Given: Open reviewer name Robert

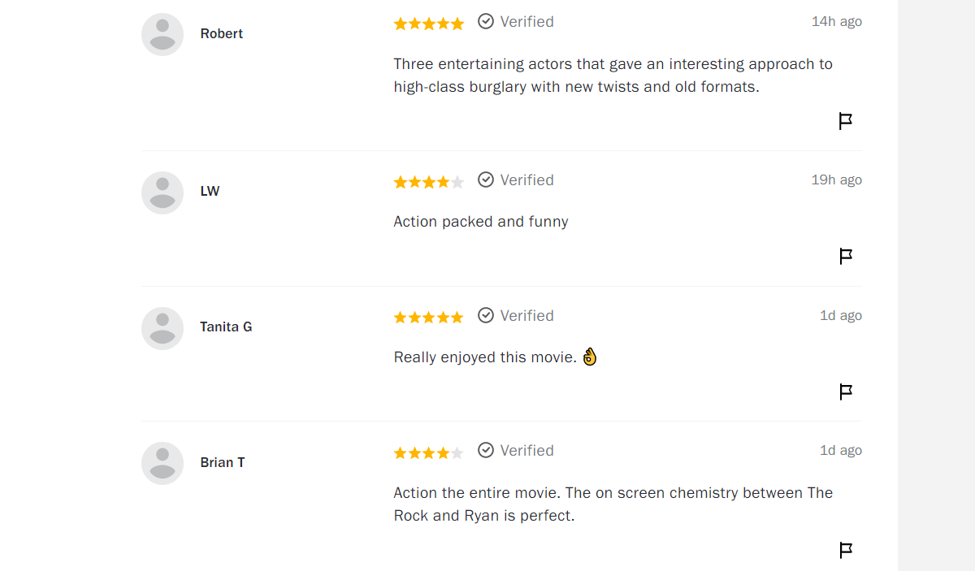Looking at the screenshot, I should [222, 33].
